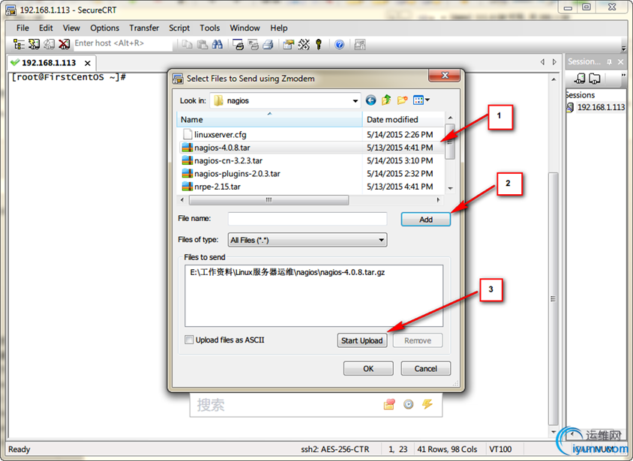Screen dimensions: 633x461
Task: Expand main toolbar overflow options arrow
Action: coord(624,47)
